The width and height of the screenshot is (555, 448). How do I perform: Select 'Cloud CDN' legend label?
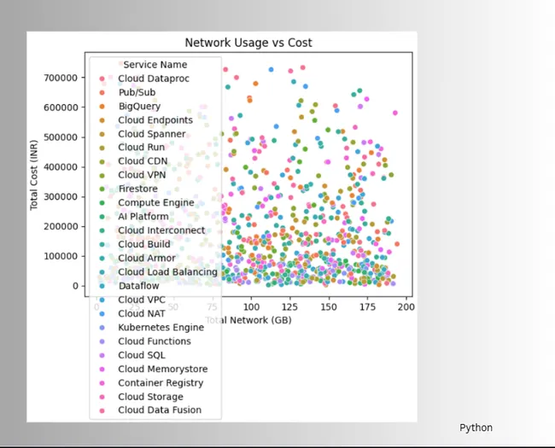click(x=143, y=161)
